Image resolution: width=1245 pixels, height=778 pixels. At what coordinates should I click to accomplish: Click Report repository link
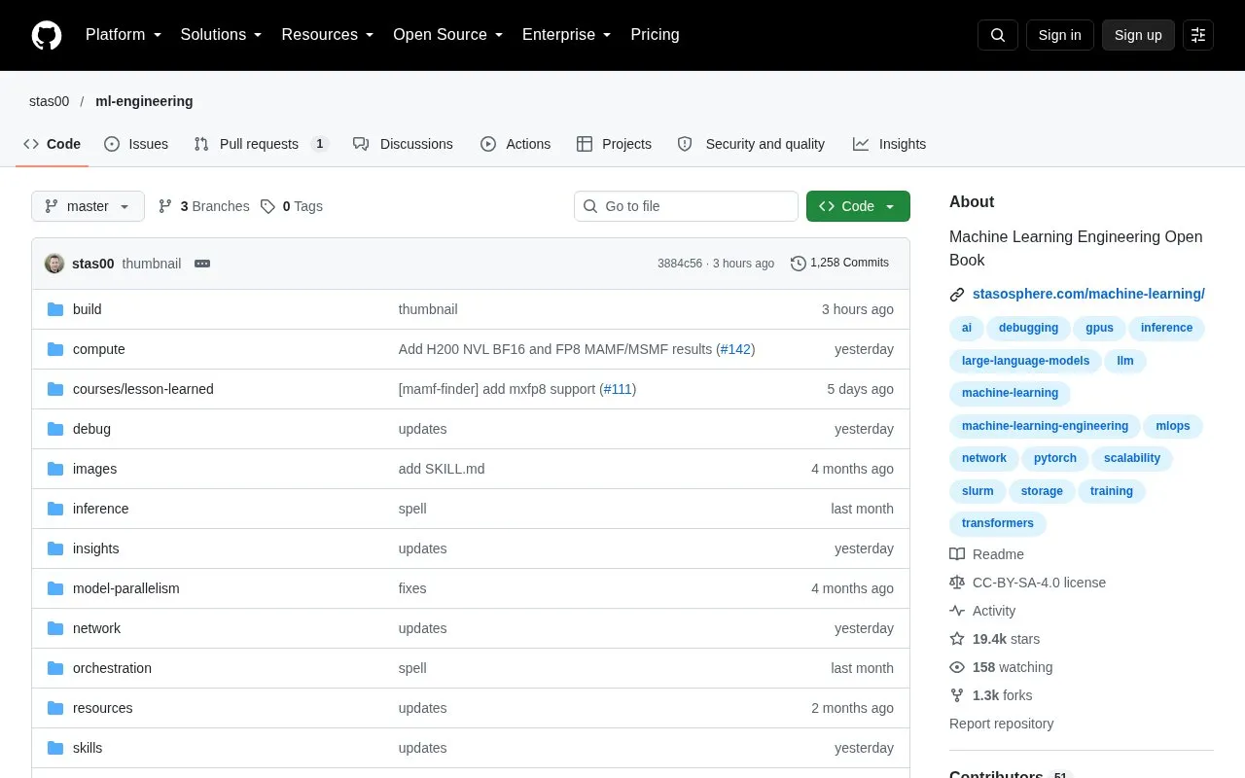pyautogui.click(x=1001, y=724)
